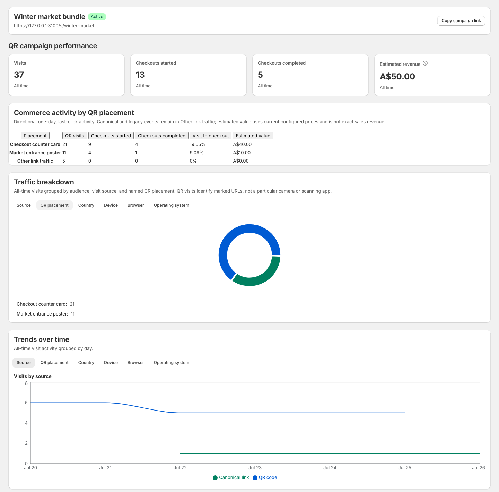This screenshot has width=499, height=492.
Task: Click the A$40.00 estimated value cell
Action: pos(242,144)
